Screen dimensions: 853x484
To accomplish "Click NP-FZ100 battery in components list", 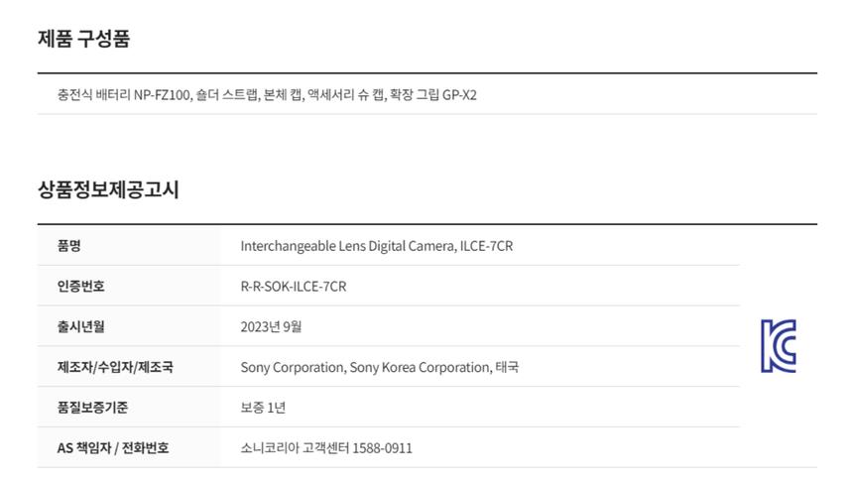I will click(x=162, y=94).
